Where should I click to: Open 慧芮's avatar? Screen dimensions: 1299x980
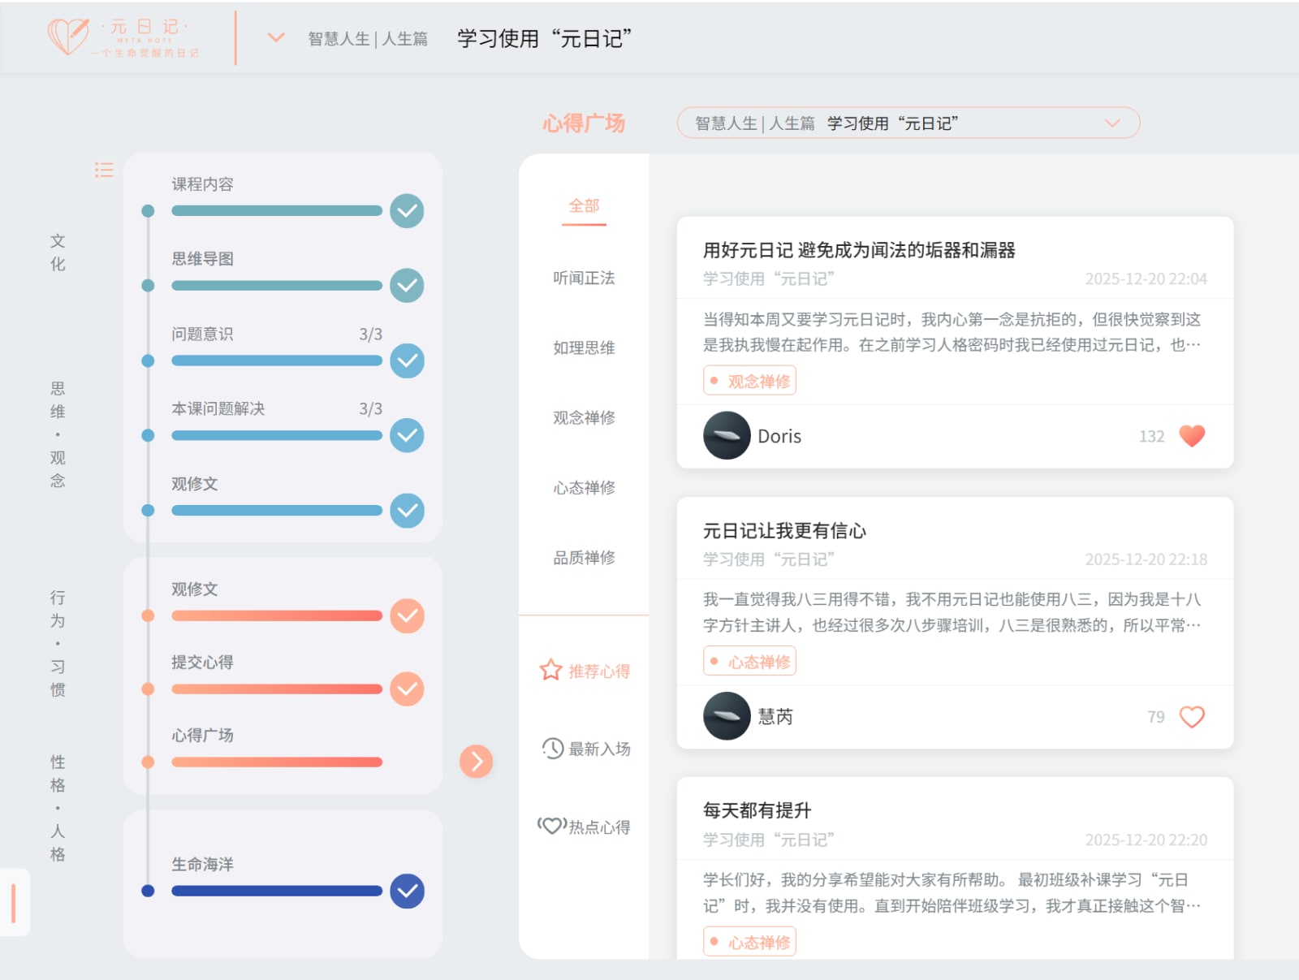tap(727, 716)
